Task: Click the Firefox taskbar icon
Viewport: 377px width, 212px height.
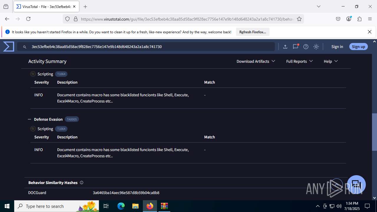Action: point(150,206)
